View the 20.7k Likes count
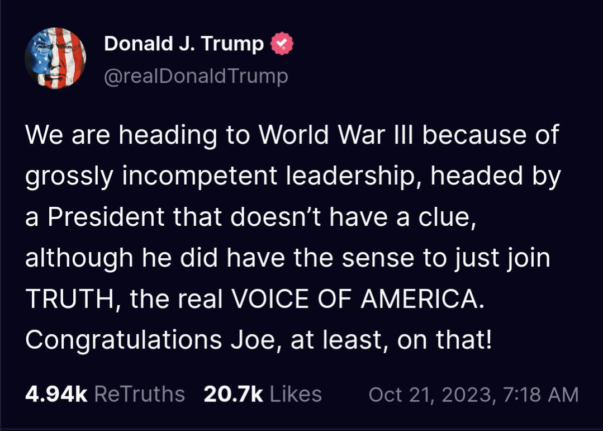The height and width of the screenshot is (431, 603). [x=233, y=394]
